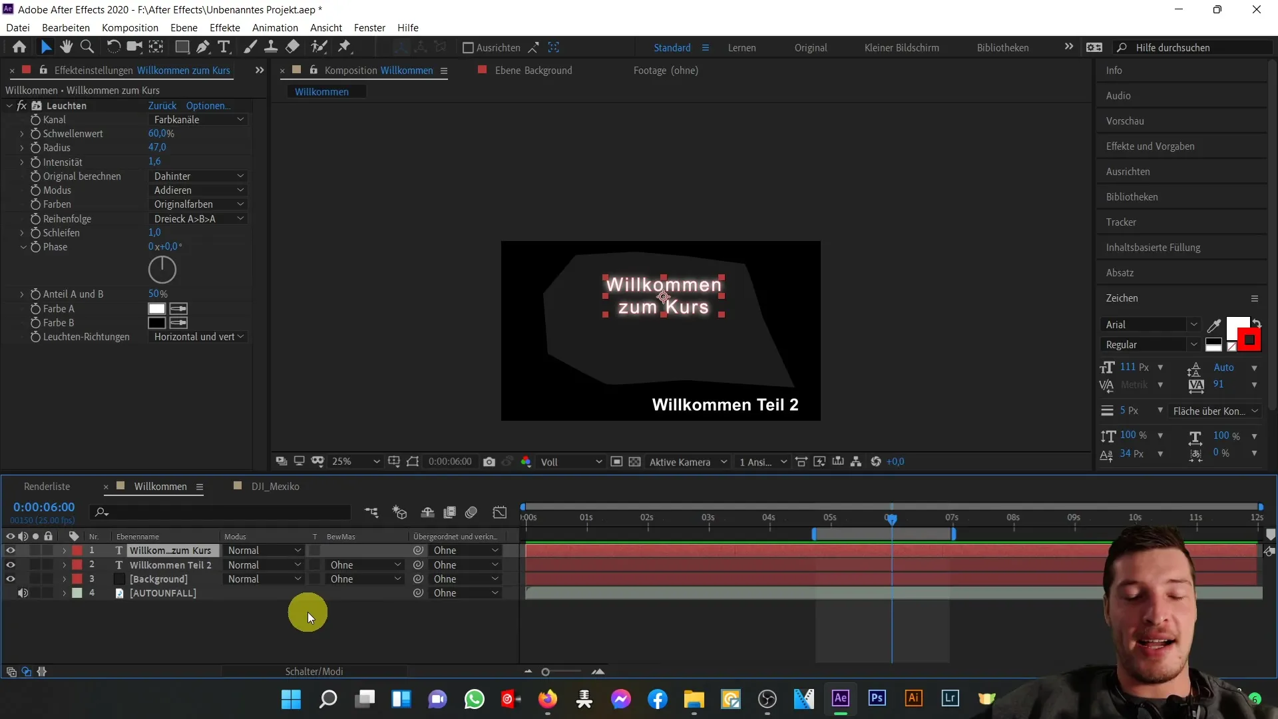
Task: Open the Reihenfolge Dreieck A>B>A dropdown
Action: coord(198,218)
